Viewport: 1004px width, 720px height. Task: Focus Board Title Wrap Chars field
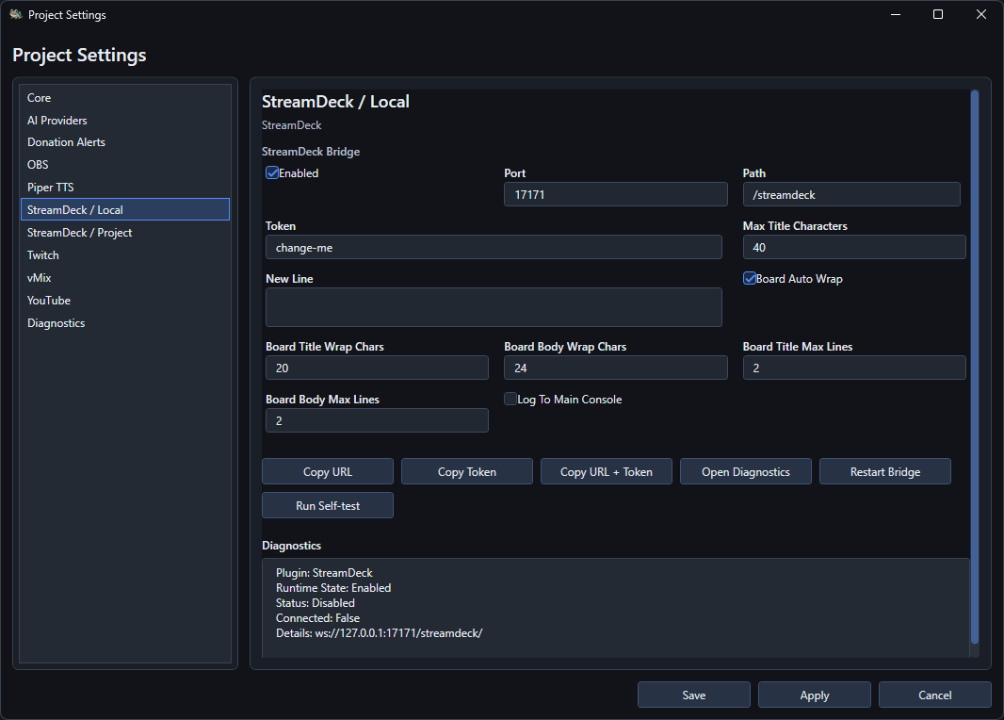377,368
